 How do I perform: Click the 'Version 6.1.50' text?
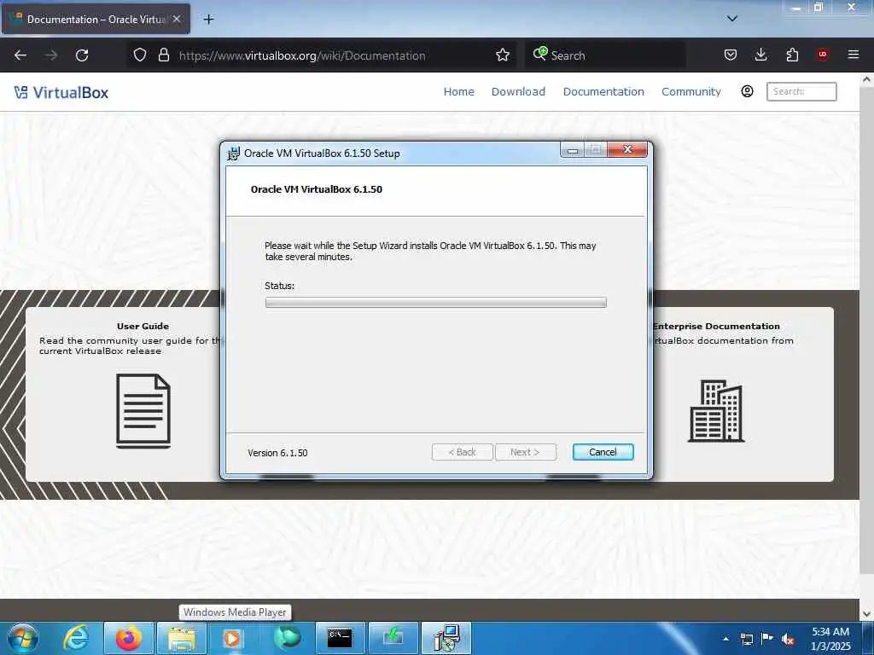(x=277, y=453)
